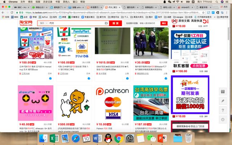
Task: Open the 图片 bookmarks folder
Action: click(149, 17)
